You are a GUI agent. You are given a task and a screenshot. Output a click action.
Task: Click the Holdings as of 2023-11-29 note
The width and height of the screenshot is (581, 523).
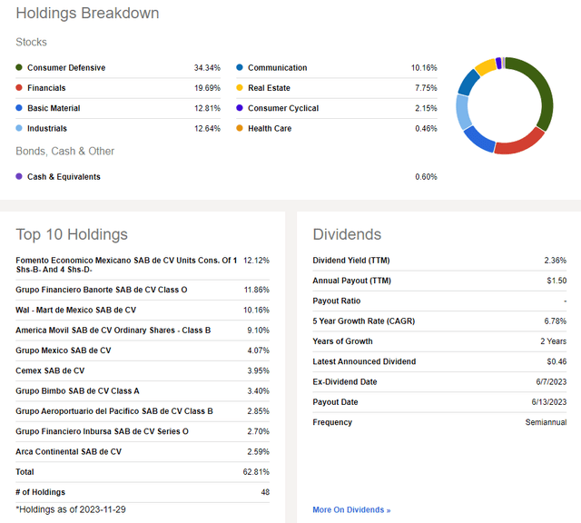[x=71, y=509]
